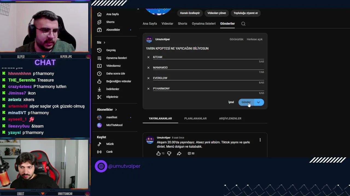Expand the Siz section chevron

(x=104, y=42)
